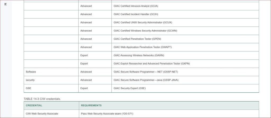Select the CIW Web Security Associate credential cell

pyautogui.click(x=51, y=114)
